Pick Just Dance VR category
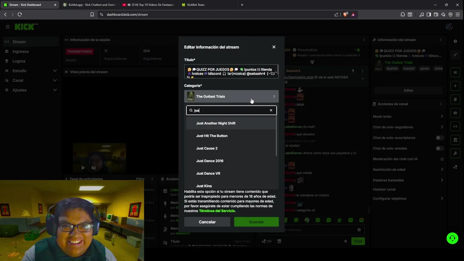This screenshot has height=261, width=464. (x=231, y=173)
